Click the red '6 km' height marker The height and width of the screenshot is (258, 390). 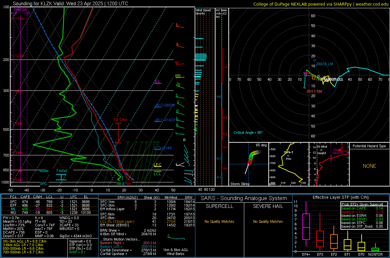coord(19,123)
